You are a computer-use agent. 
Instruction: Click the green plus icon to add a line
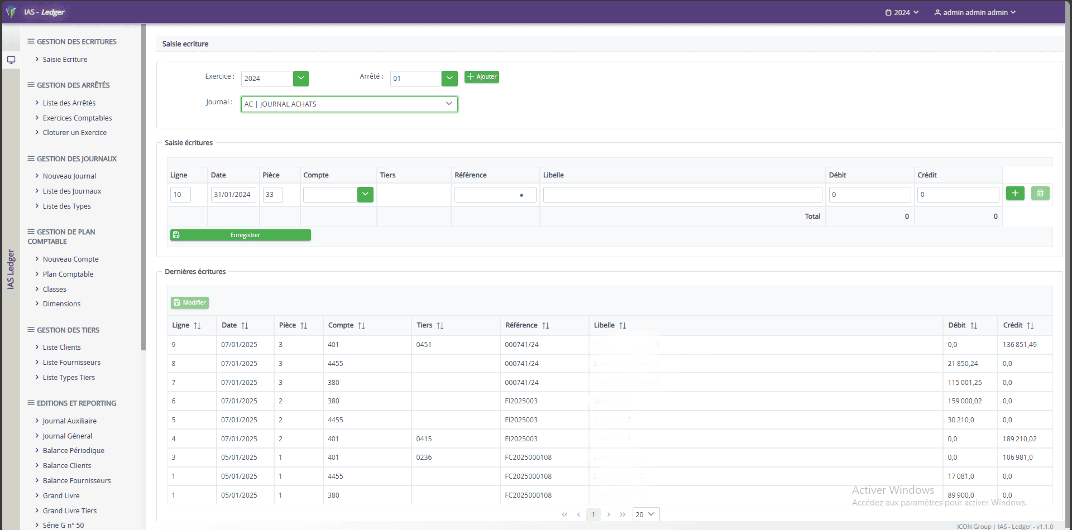(1015, 193)
